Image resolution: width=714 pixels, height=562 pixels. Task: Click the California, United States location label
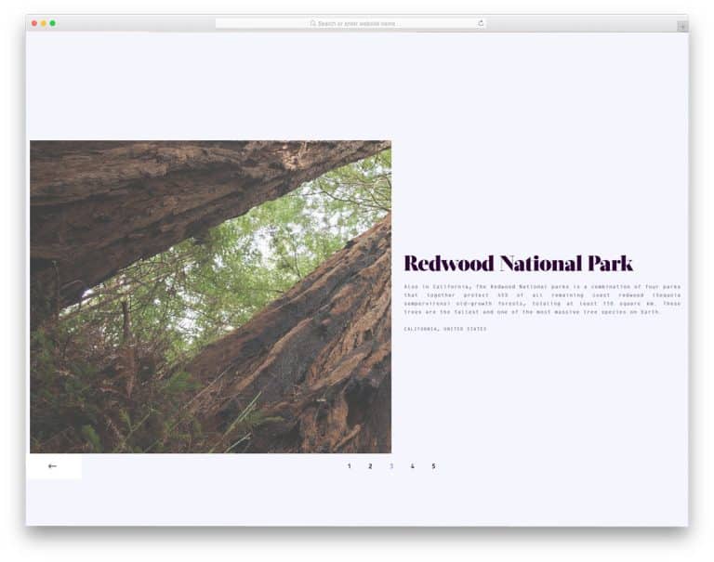coord(445,329)
